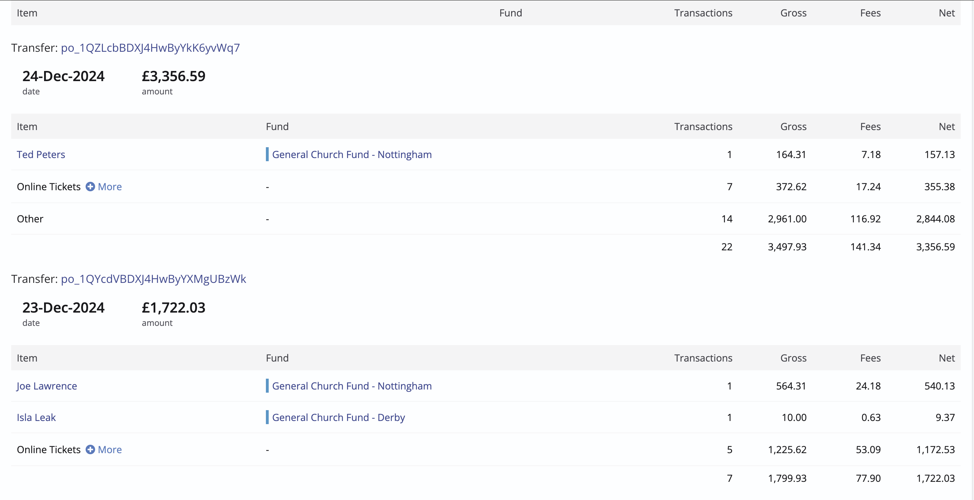Click net value 157.13 for Ted Peters
This screenshot has height=500, width=974.
(940, 154)
